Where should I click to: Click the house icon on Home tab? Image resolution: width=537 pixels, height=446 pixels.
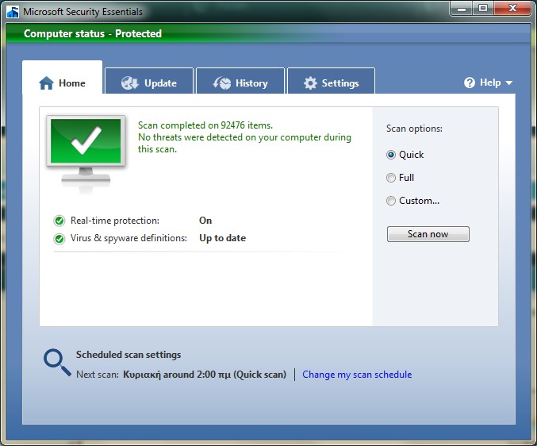(46, 83)
